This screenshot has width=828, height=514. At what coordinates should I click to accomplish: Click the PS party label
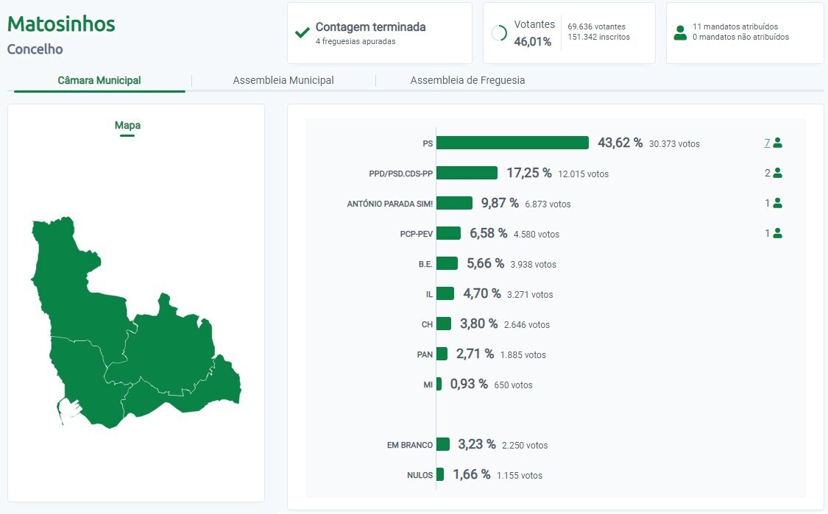tap(427, 143)
